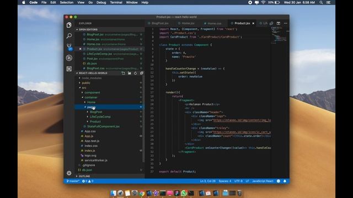Open .gitignore in file tree
This screenshot has height=198, width=353.
coord(88,165)
